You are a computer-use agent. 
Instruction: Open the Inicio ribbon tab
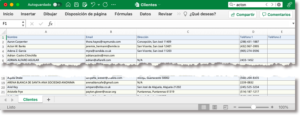click(8, 14)
